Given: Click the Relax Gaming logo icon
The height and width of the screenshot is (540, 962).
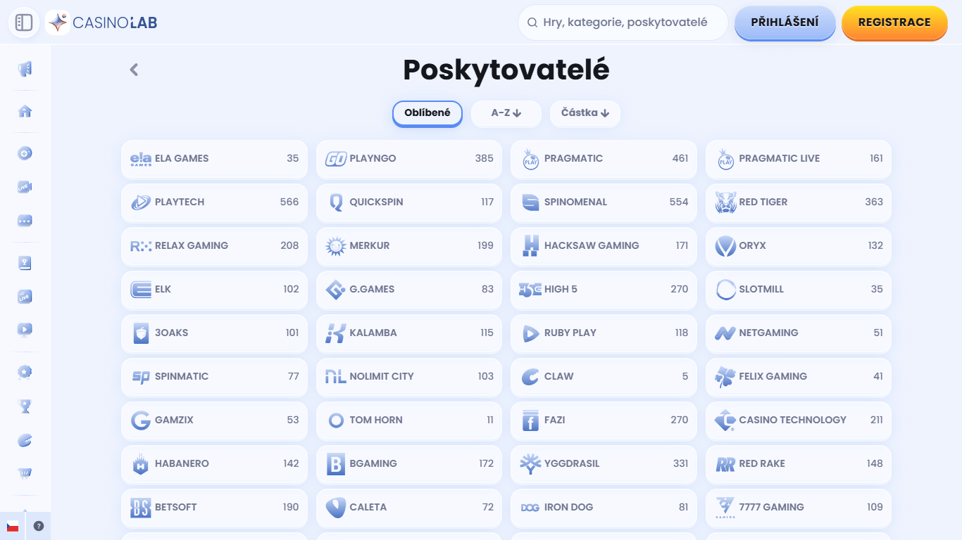Looking at the screenshot, I should tap(141, 246).
